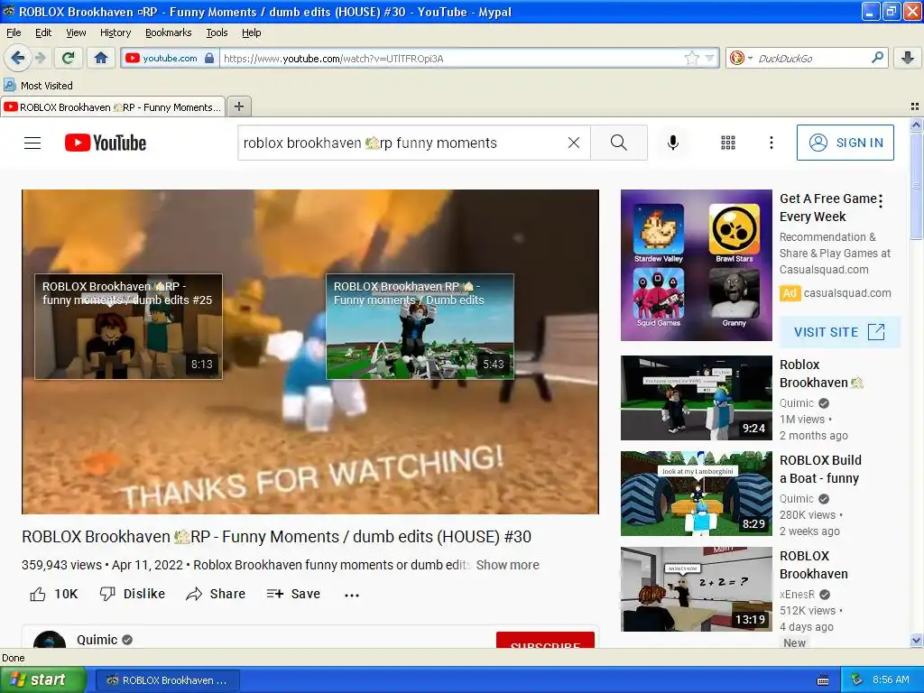Image resolution: width=924 pixels, height=693 pixels.
Task: Open the YouTube apps grid
Action: [728, 143]
